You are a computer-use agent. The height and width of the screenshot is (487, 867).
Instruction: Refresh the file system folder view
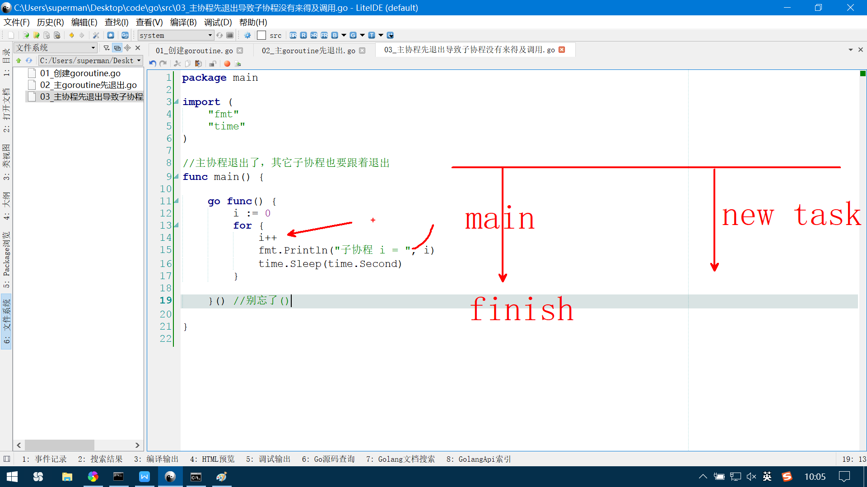tap(29, 60)
